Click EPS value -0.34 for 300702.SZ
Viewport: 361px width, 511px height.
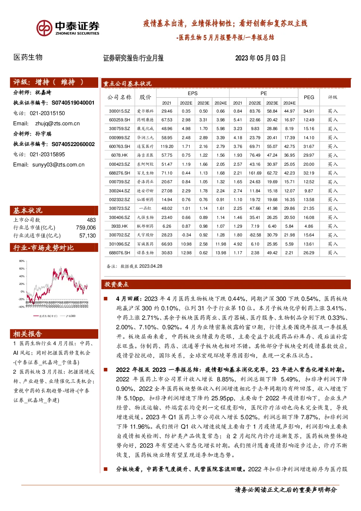186,235
